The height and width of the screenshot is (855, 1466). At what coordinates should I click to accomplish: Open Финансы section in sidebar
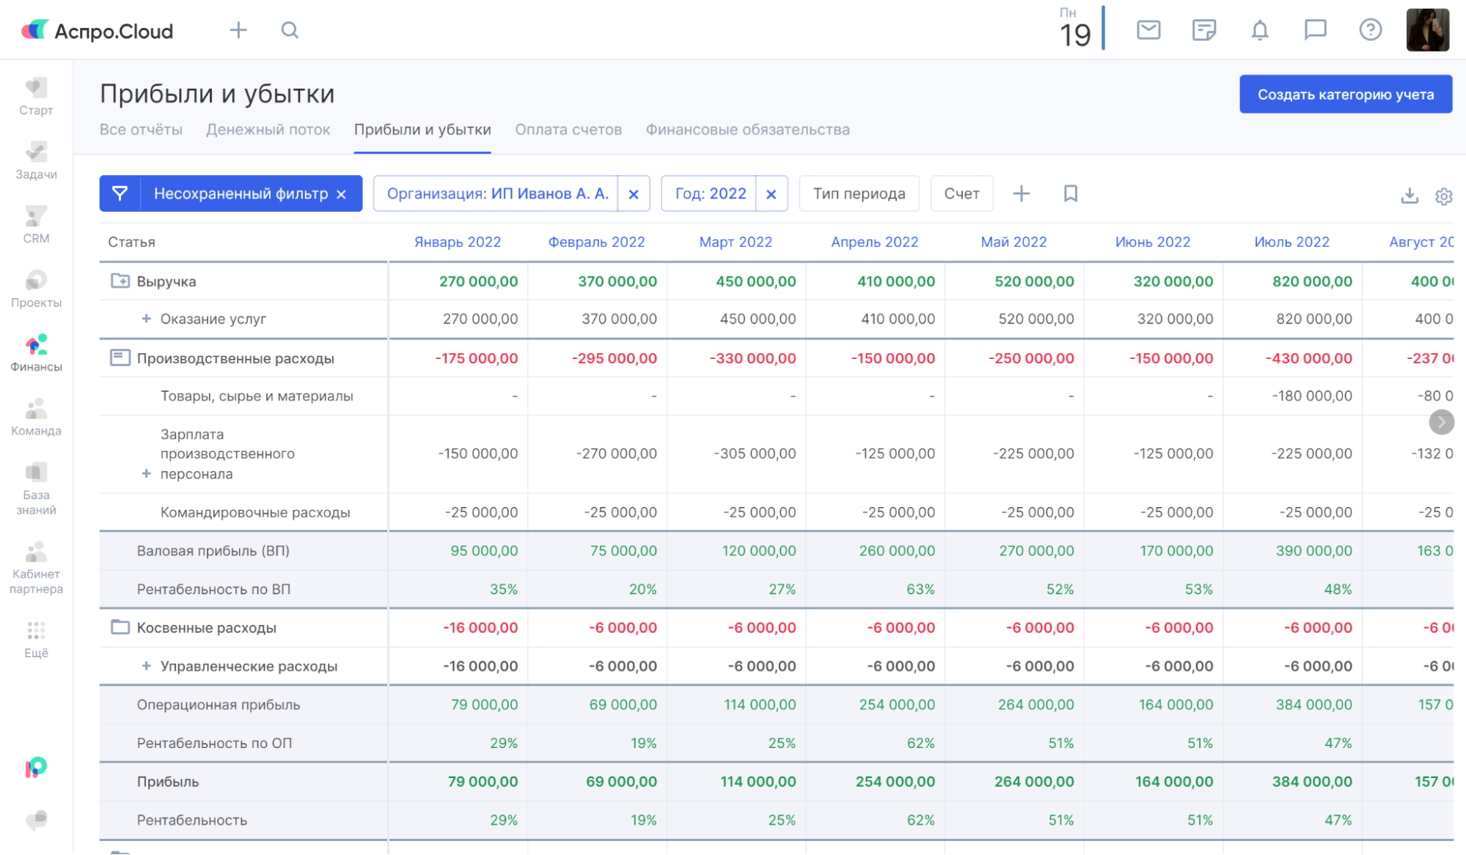pos(36,352)
